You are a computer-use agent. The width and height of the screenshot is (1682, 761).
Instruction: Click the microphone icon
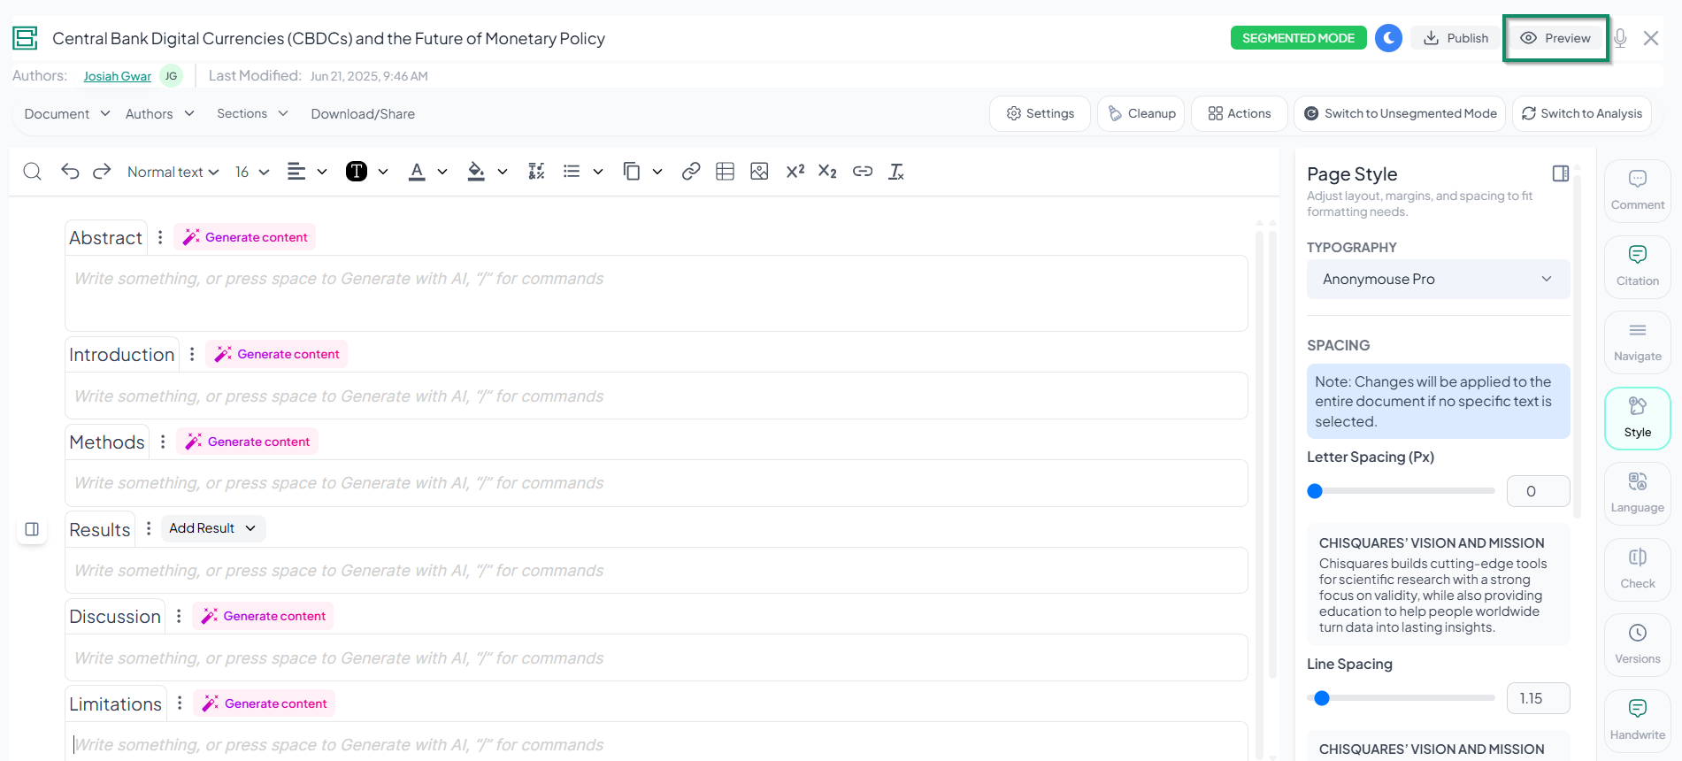pyautogui.click(x=1620, y=38)
